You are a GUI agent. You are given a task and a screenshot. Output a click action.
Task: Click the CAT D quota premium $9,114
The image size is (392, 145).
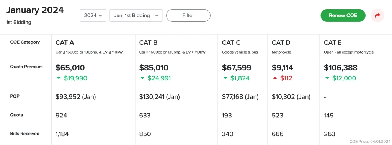pyautogui.click(x=283, y=68)
